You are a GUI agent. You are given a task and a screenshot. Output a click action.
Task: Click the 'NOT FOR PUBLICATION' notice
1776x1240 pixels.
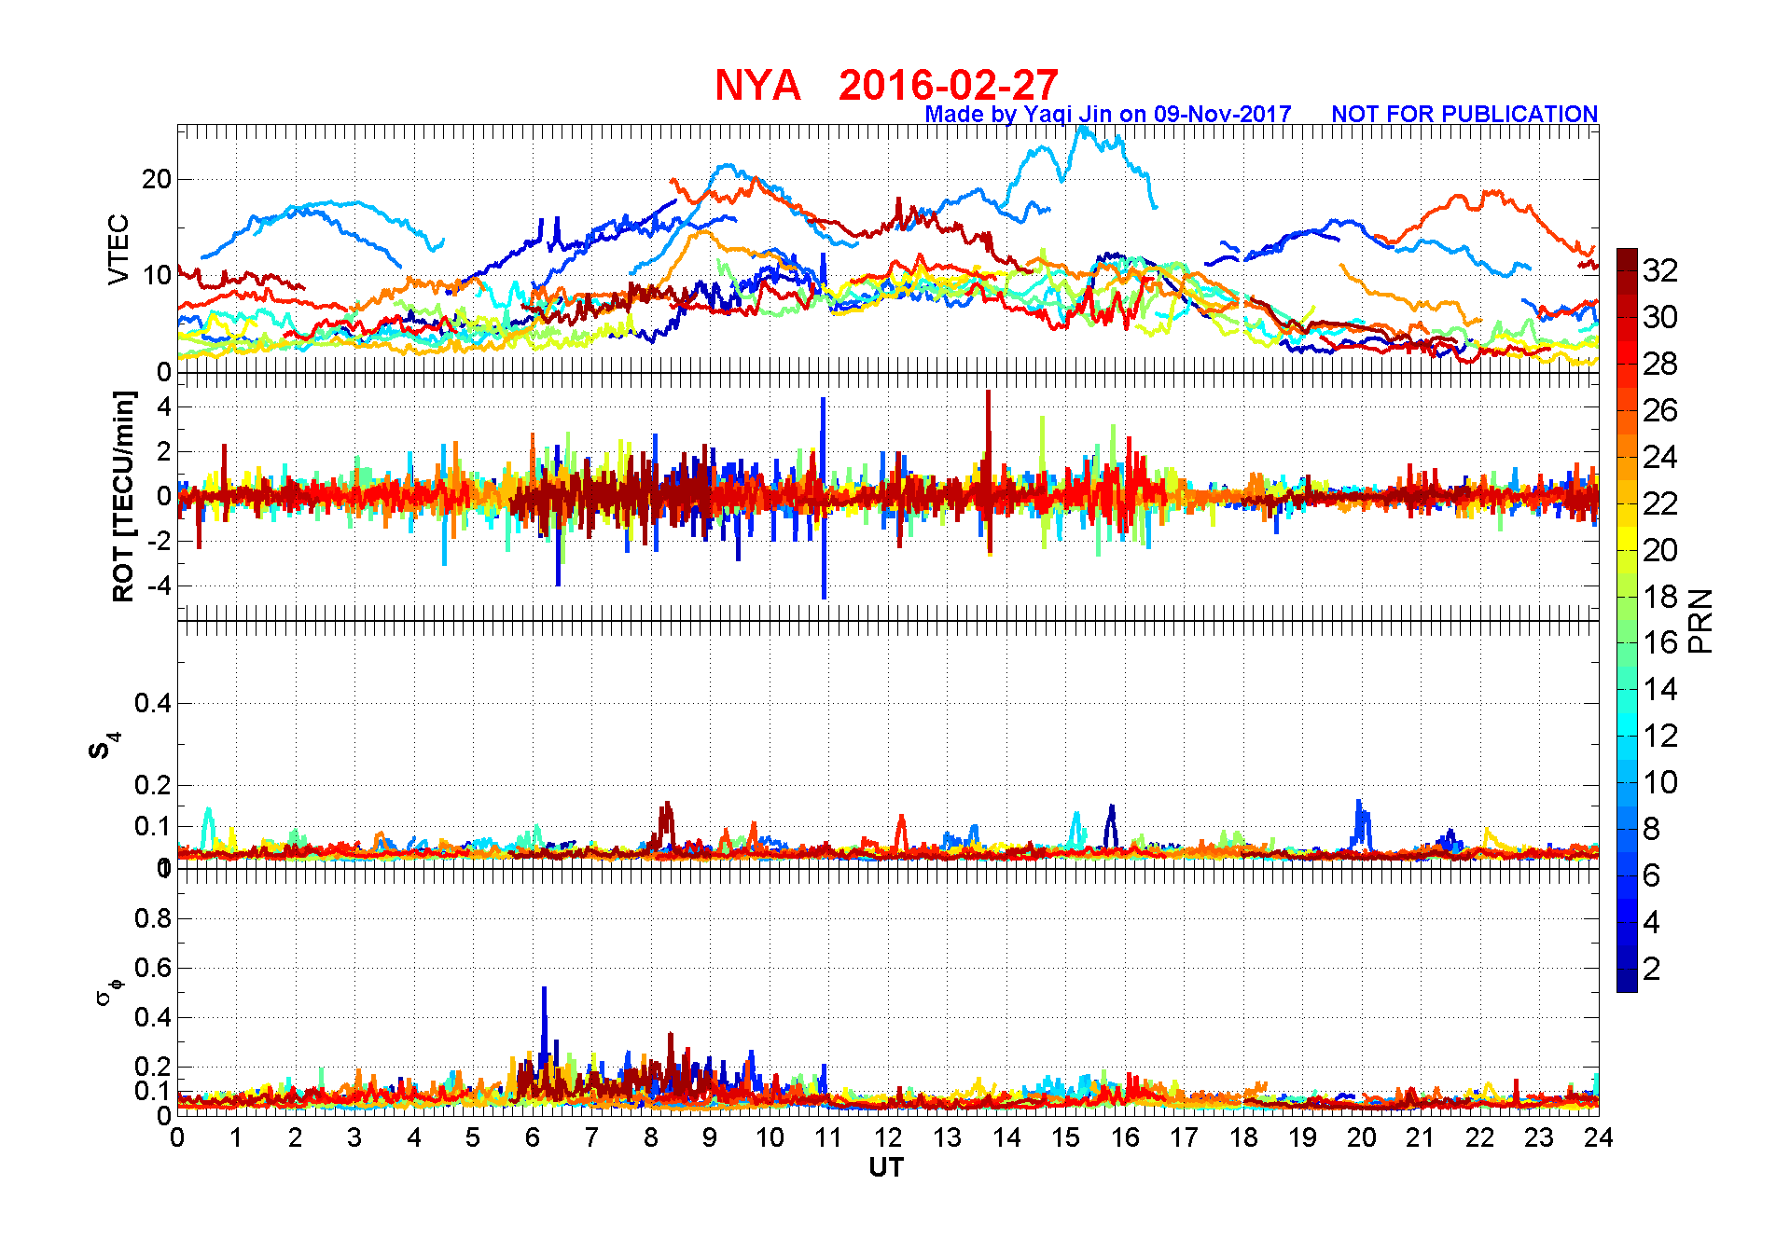[1464, 114]
